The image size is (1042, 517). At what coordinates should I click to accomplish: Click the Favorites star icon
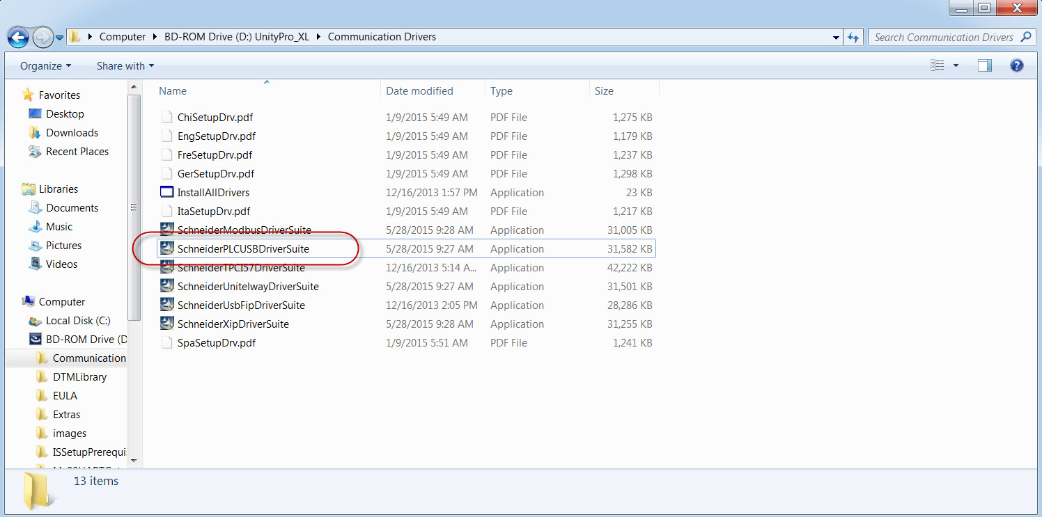point(28,95)
